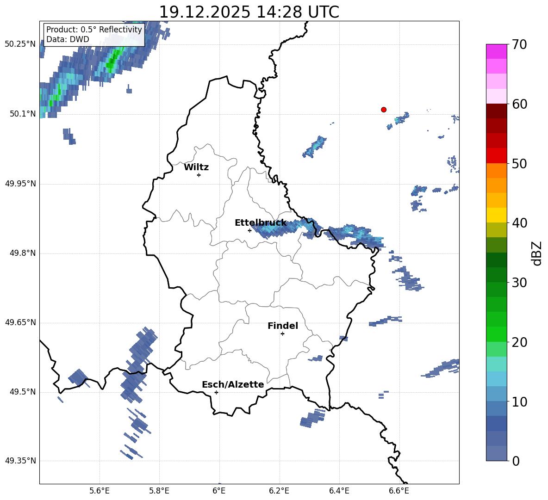Image resolution: width=548 pixels, height=500 pixels.
Task: Click the 49.95°N latitude label
Action: 20,184
